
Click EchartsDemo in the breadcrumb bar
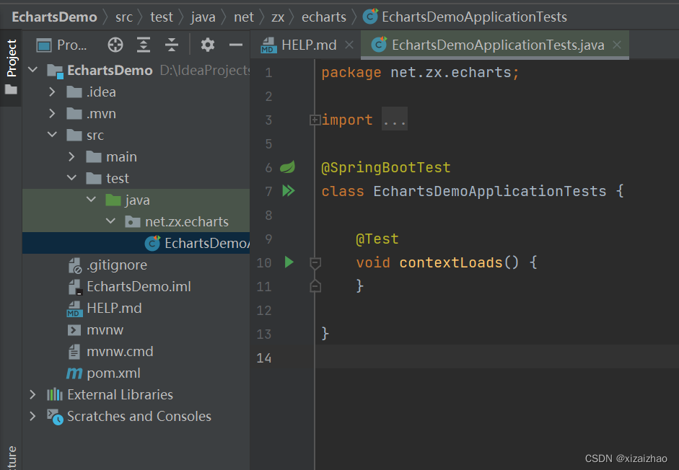tap(54, 17)
